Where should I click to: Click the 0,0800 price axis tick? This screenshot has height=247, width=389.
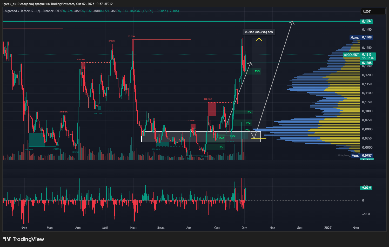367,148
